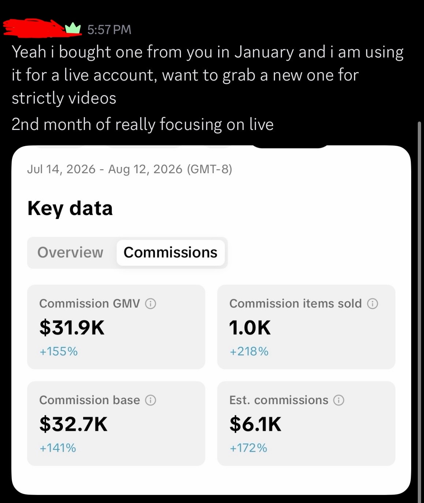Click the 5:57 PM message timestamp
Image resolution: width=424 pixels, height=503 pixels.
pos(109,29)
